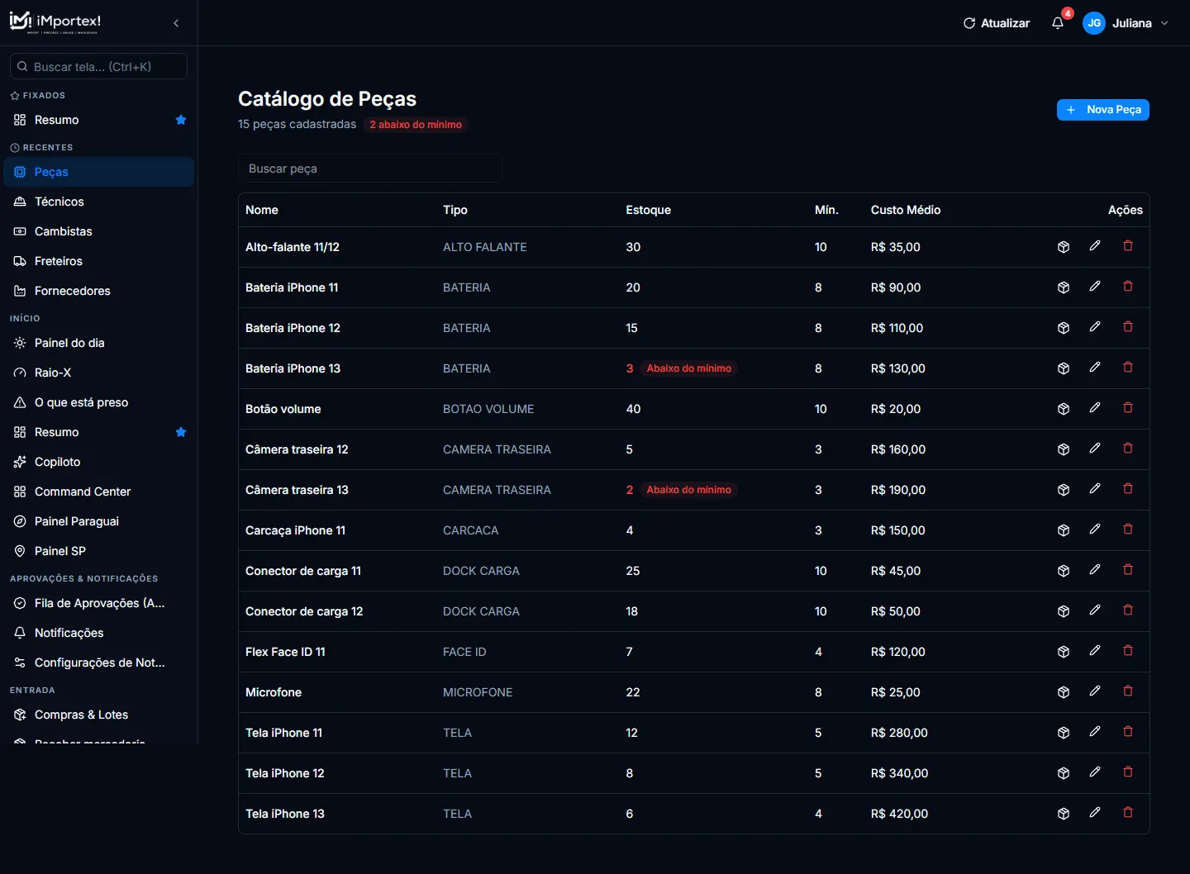The image size is (1190, 874).
Task: Delete the Bateria iPhone 12 part
Action: 1128,327
